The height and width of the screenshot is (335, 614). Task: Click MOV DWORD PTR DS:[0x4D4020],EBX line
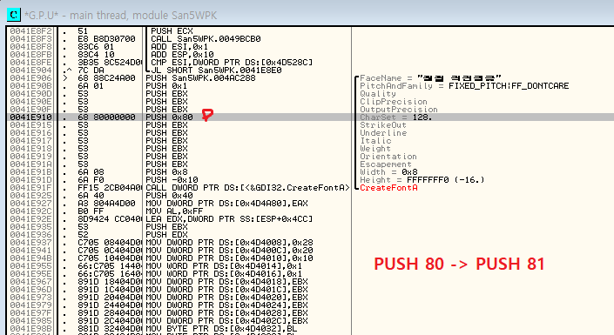point(226,297)
